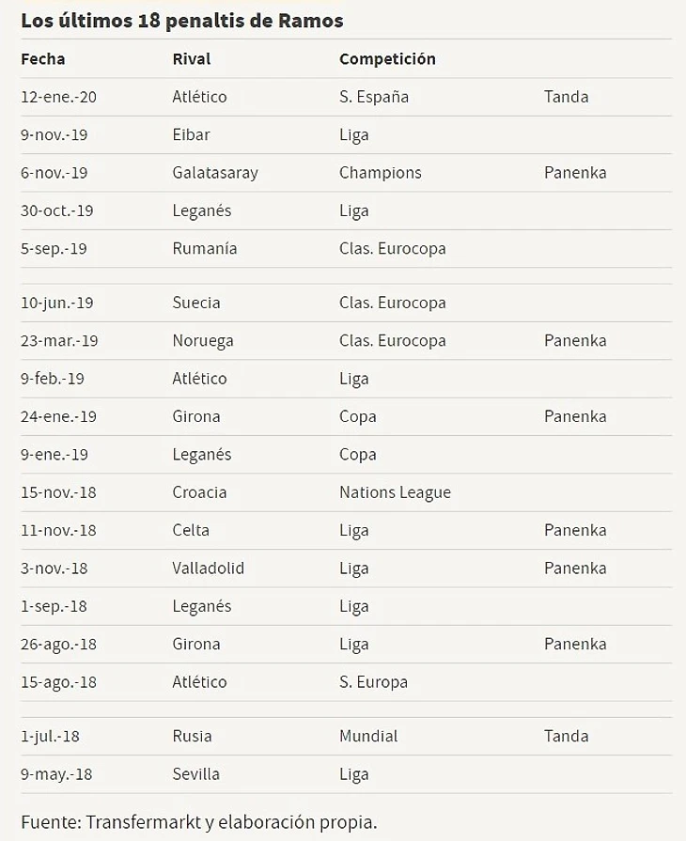Click the Nations League competition cell
Viewport: 686px width, 841px height.
[x=395, y=492]
